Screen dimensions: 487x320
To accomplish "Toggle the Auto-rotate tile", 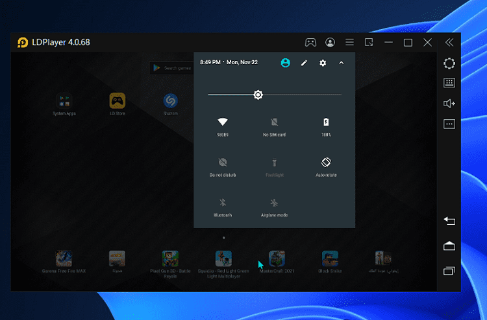I will point(326,167).
